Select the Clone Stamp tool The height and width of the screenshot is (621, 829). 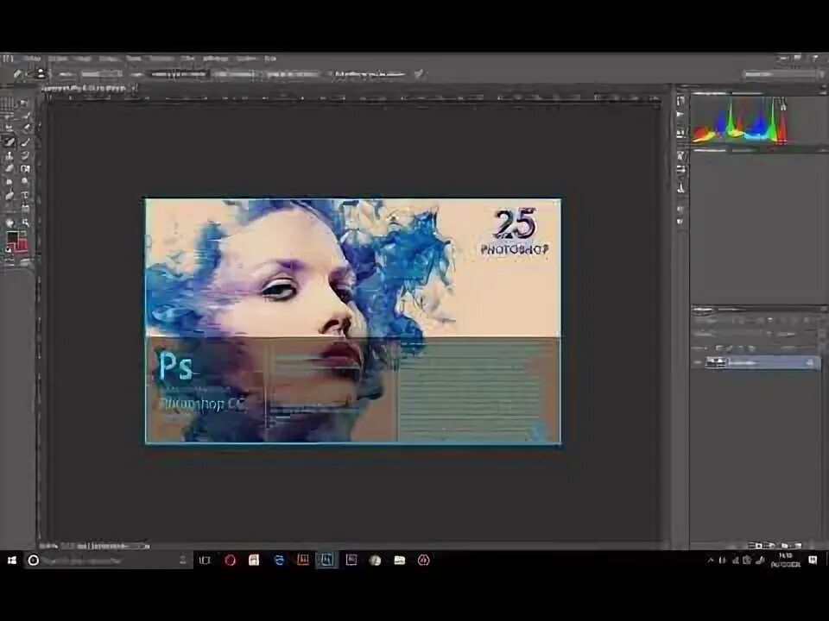[x=9, y=154]
